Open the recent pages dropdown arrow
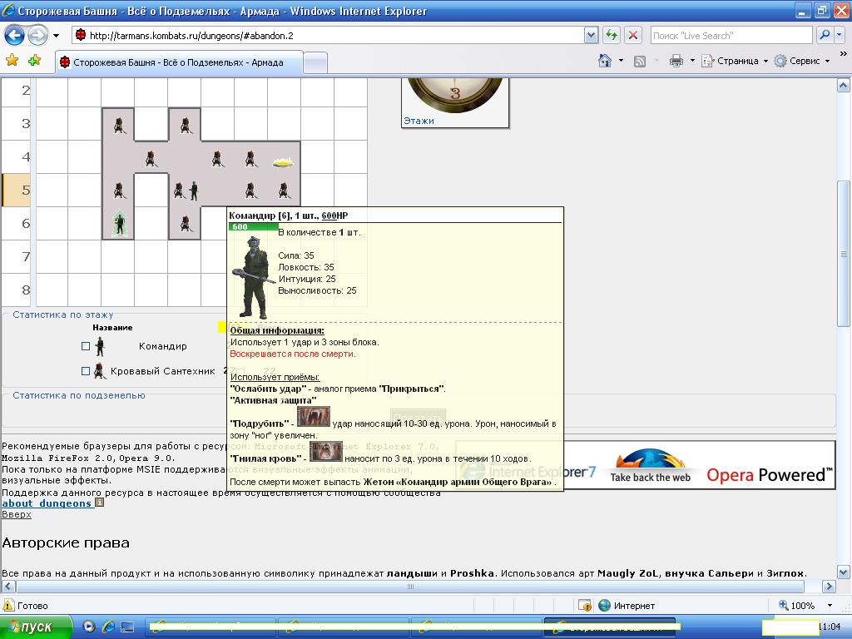 click(x=56, y=36)
